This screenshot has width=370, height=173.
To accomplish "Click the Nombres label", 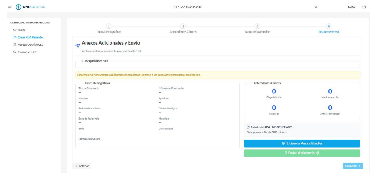I will coord(83,98).
